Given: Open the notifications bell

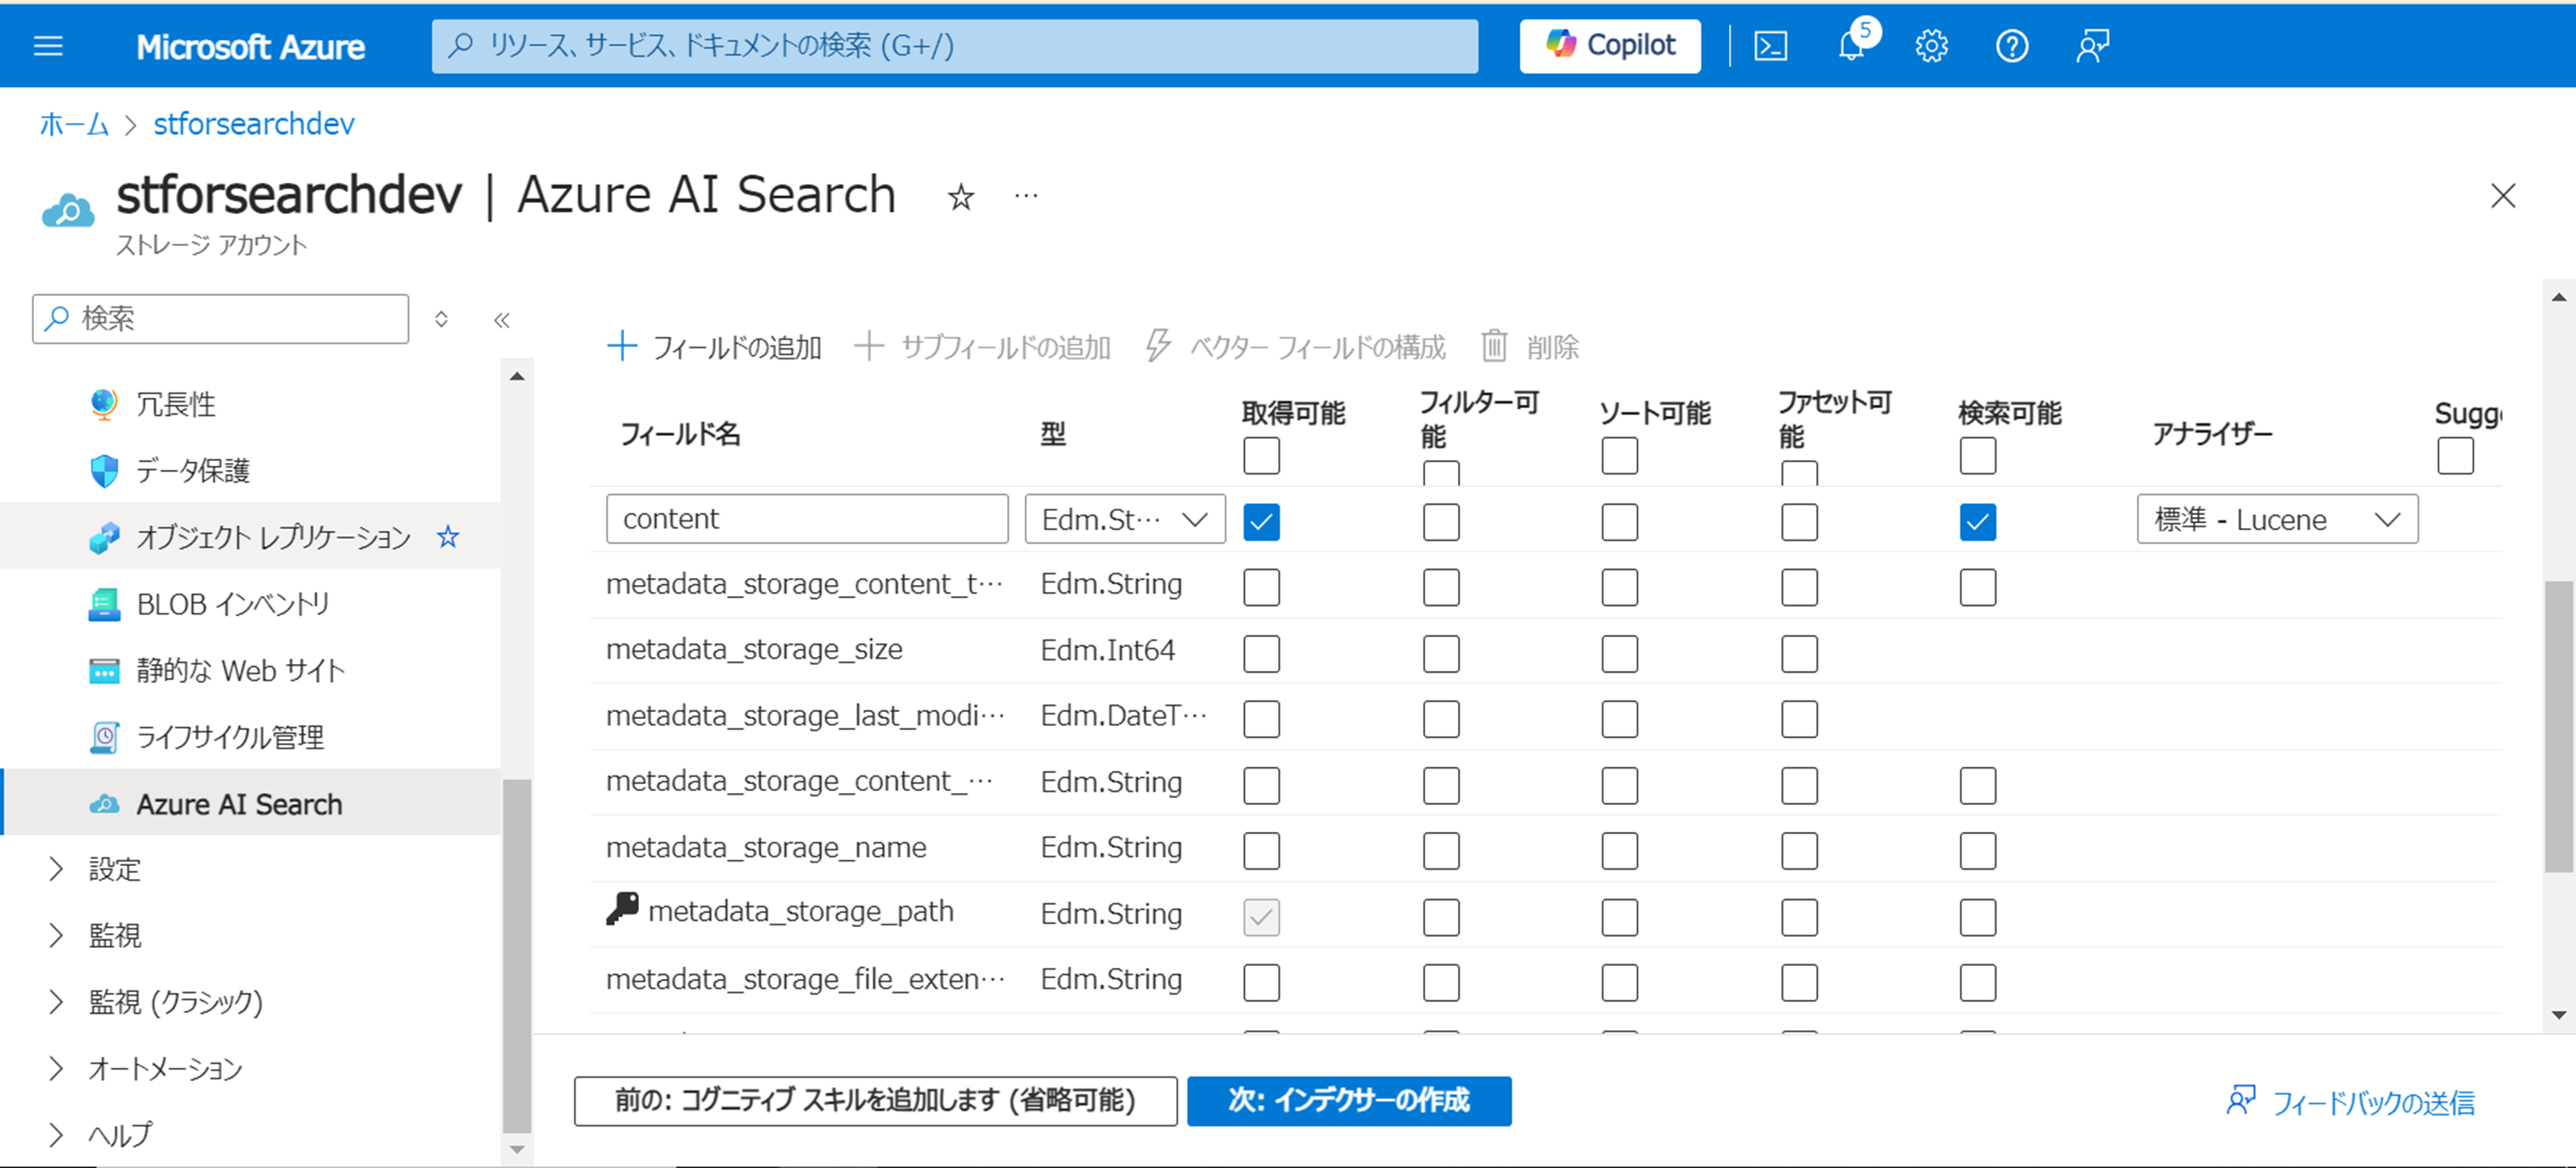Looking at the screenshot, I should [1851, 46].
